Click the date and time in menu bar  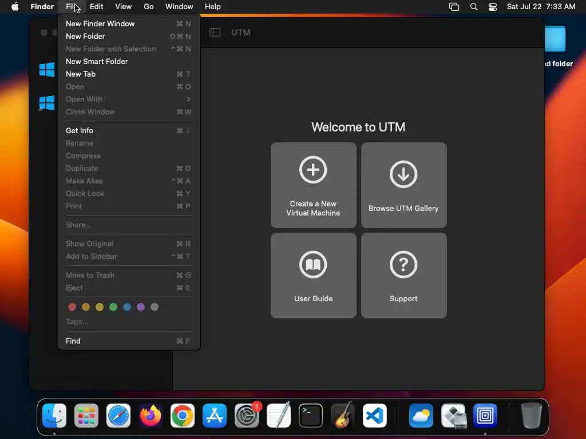pos(541,7)
